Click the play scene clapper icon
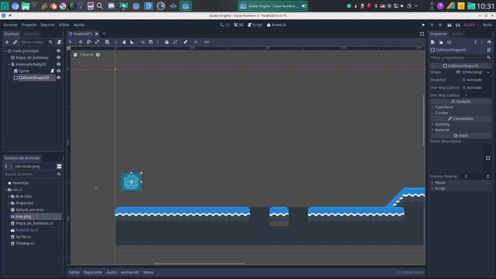This screenshot has height=279, width=496. pos(449,25)
